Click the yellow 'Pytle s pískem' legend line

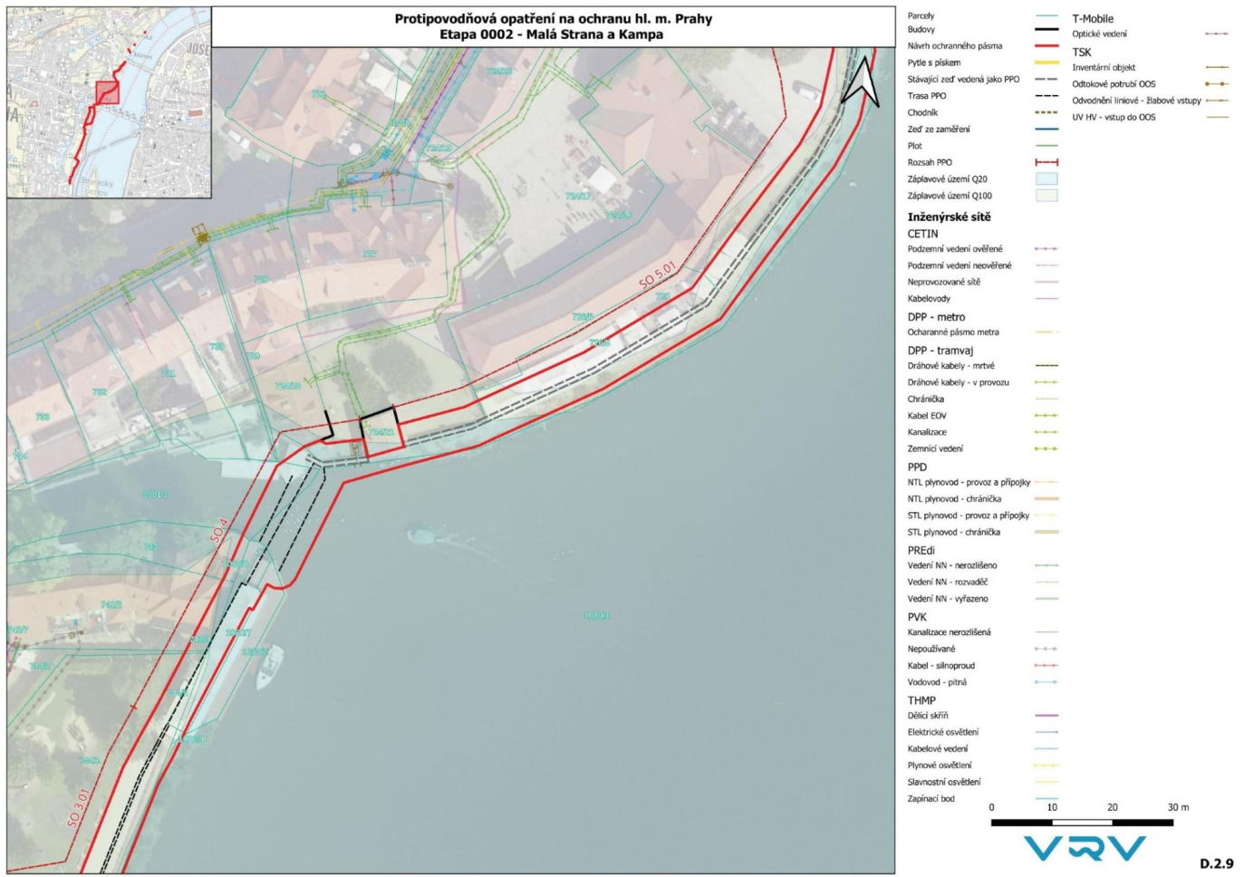(x=1047, y=63)
